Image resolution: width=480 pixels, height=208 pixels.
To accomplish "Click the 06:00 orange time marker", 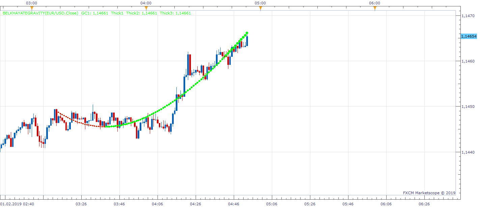I will click(x=375, y=8).
